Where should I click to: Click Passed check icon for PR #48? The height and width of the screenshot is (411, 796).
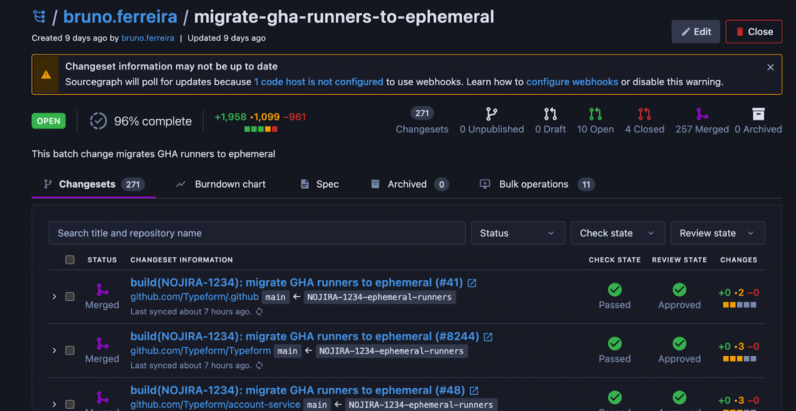click(615, 397)
